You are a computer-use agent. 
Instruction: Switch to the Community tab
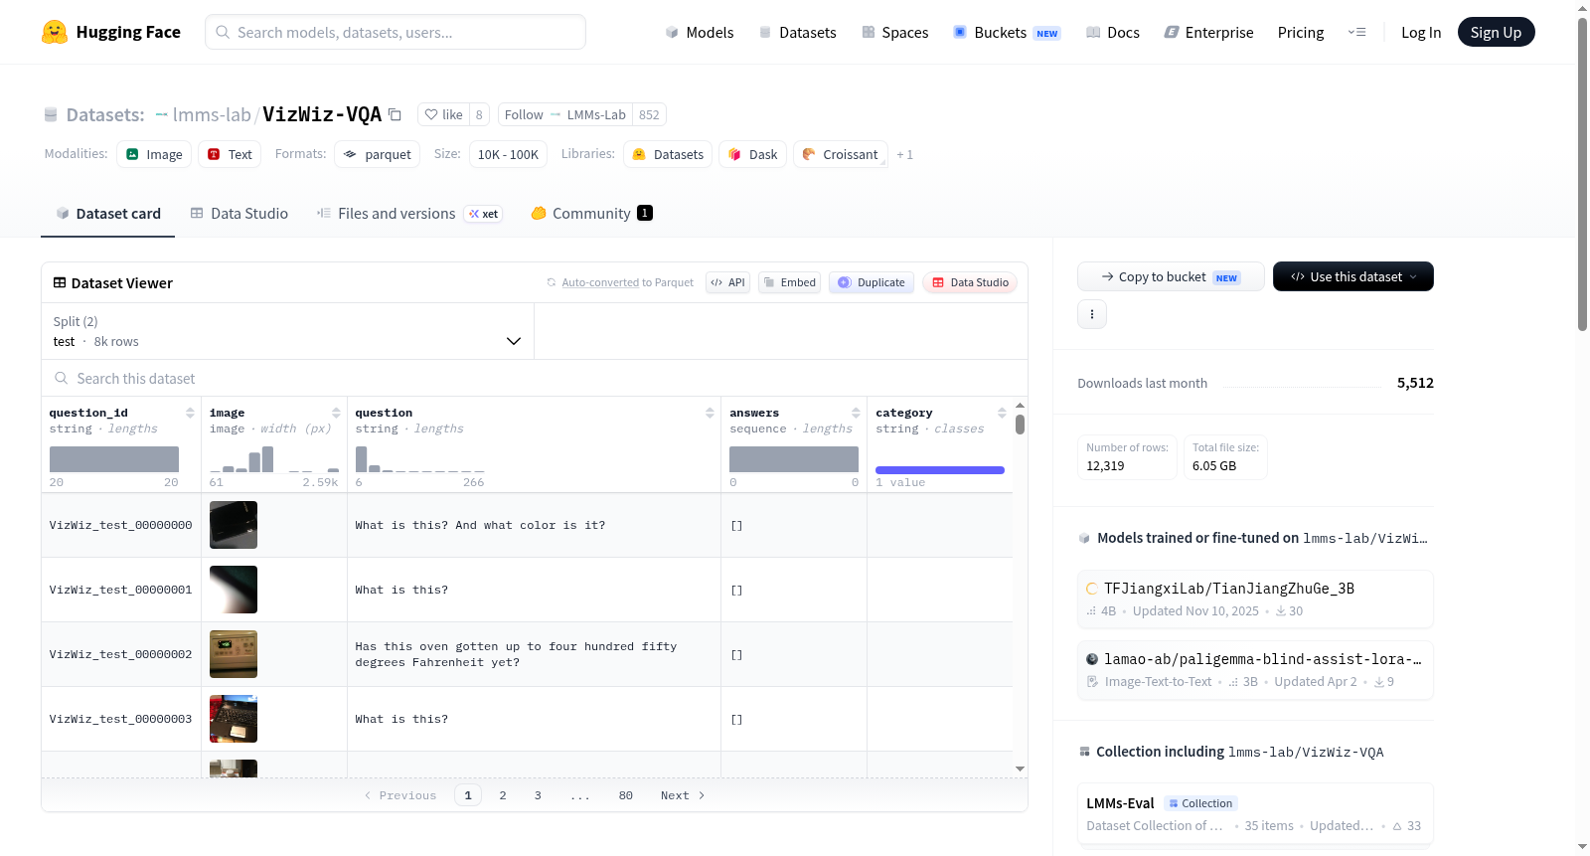(x=591, y=213)
